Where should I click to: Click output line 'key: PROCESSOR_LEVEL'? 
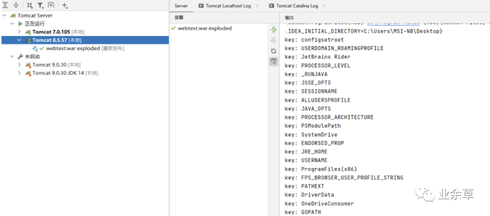318,66
